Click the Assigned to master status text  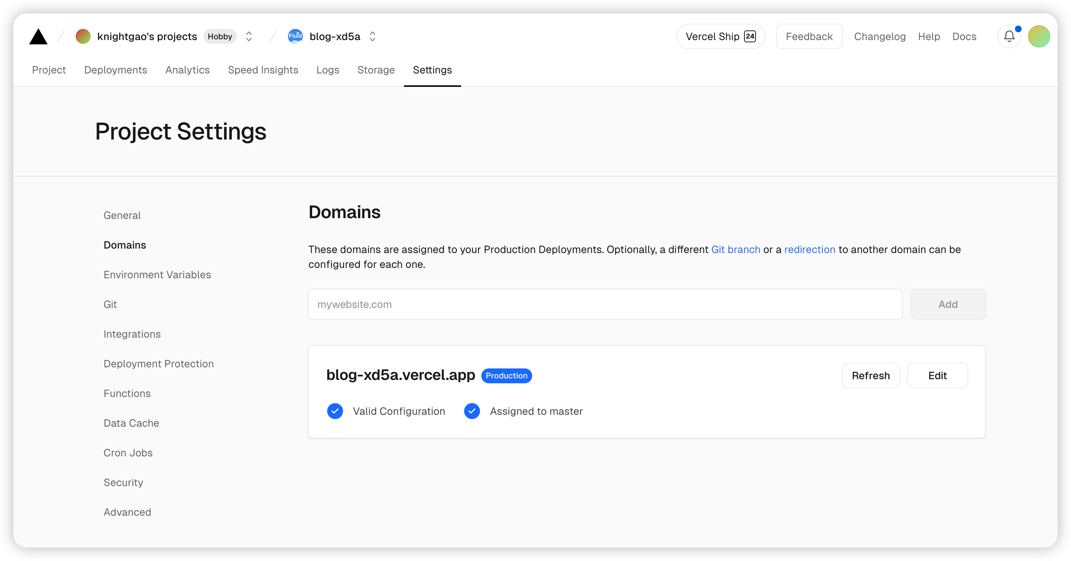click(536, 411)
